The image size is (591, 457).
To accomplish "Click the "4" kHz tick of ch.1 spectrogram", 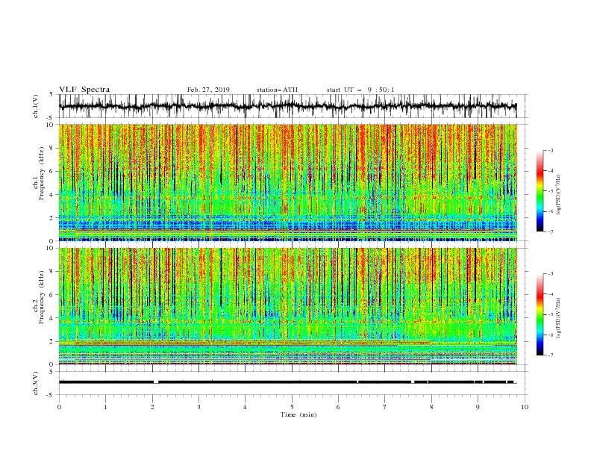I will (51, 195).
